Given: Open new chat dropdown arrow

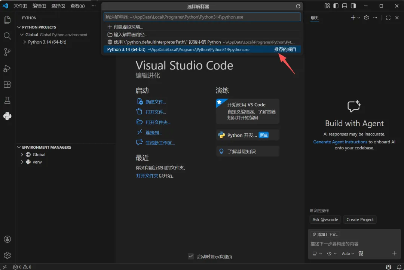Looking at the screenshot, I should 359,18.
